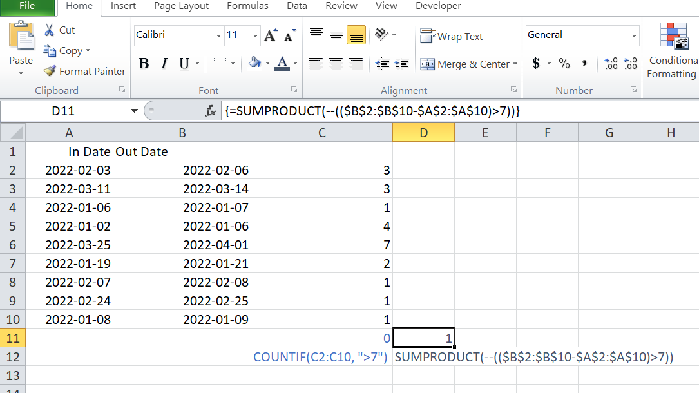699x393 pixels.
Task: Toggle highlighted Bottom Align button
Action: click(x=356, y=35)
